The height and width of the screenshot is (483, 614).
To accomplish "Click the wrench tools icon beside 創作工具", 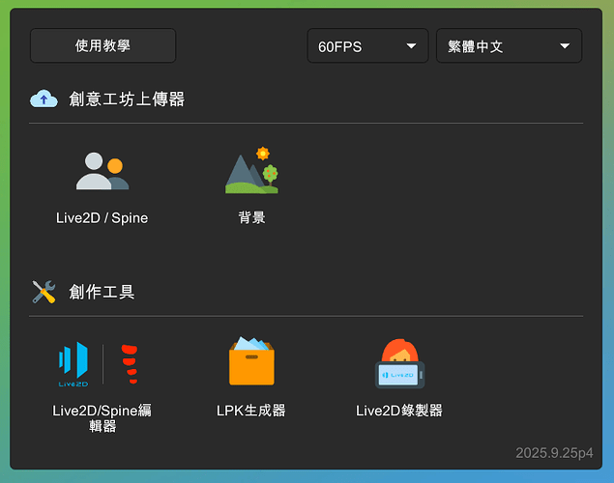I will click(44, 291).
